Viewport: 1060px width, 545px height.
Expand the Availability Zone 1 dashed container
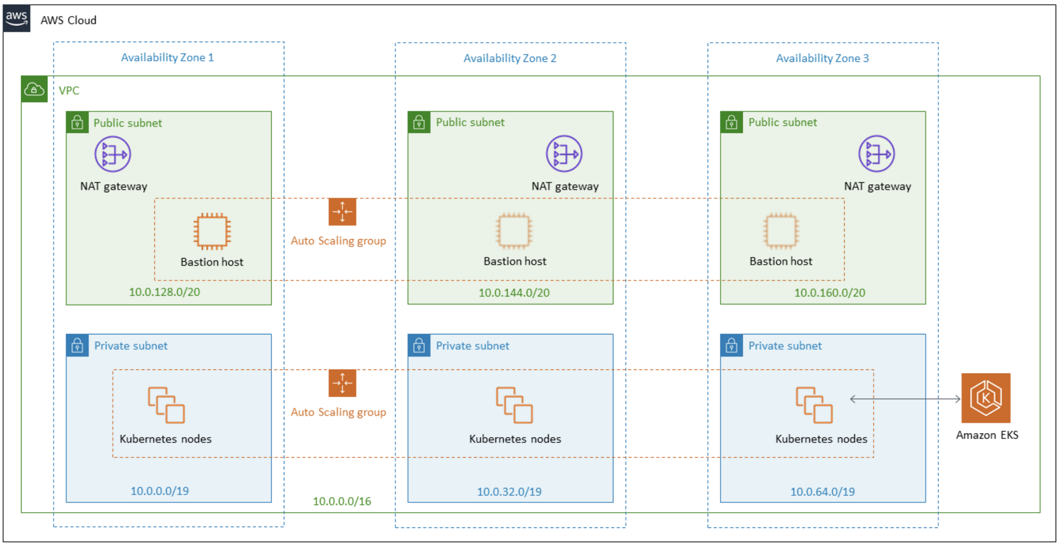pos(168,57)
